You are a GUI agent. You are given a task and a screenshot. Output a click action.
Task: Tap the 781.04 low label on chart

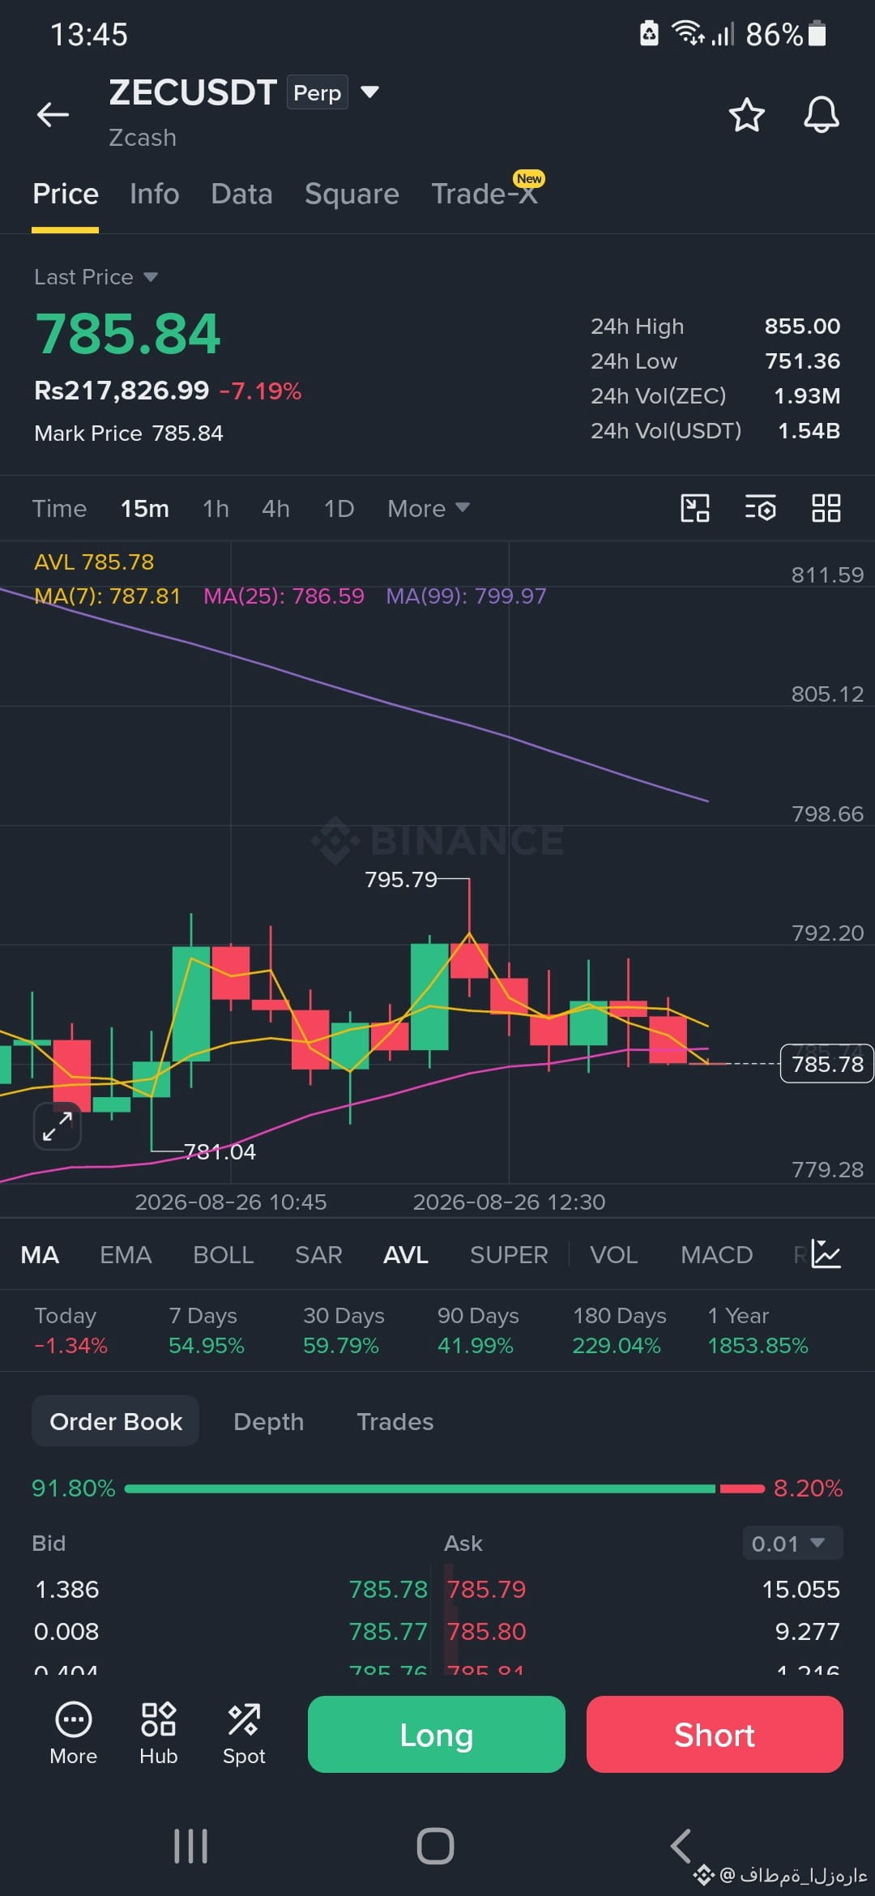220,1151
